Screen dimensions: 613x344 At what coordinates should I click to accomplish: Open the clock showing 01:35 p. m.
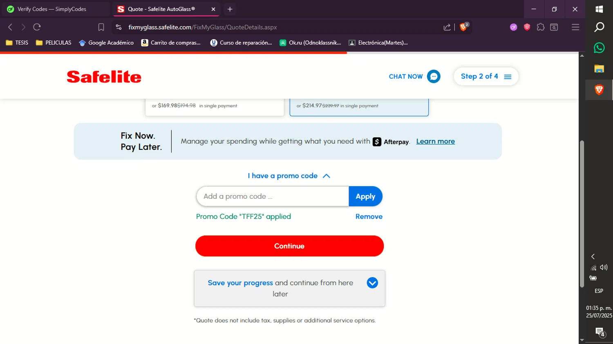[x=599, y=312]
